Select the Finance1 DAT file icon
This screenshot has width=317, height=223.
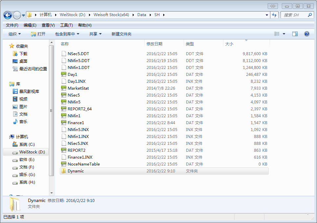(64, 123)
